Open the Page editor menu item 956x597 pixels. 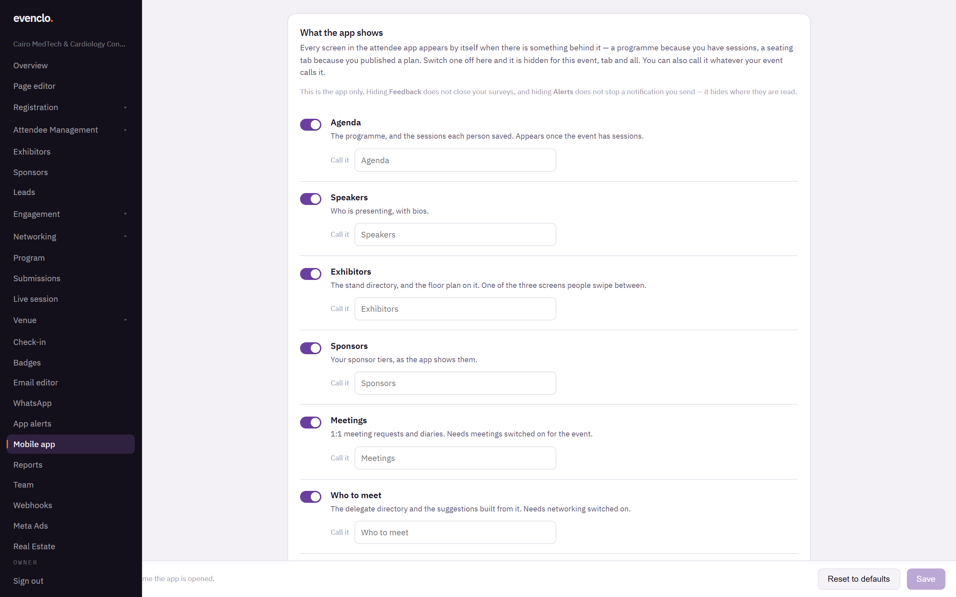pos(35,86)
